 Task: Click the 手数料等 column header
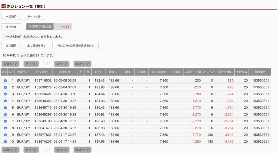click(x=242, y=72)
